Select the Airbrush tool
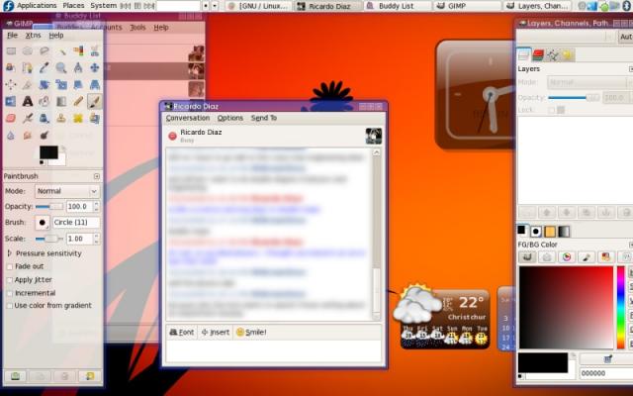The image size is (633, 396). click(28, 119)
